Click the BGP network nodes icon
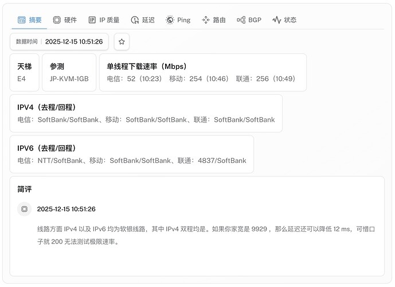395x287 pixels. [x=241, y=20]
